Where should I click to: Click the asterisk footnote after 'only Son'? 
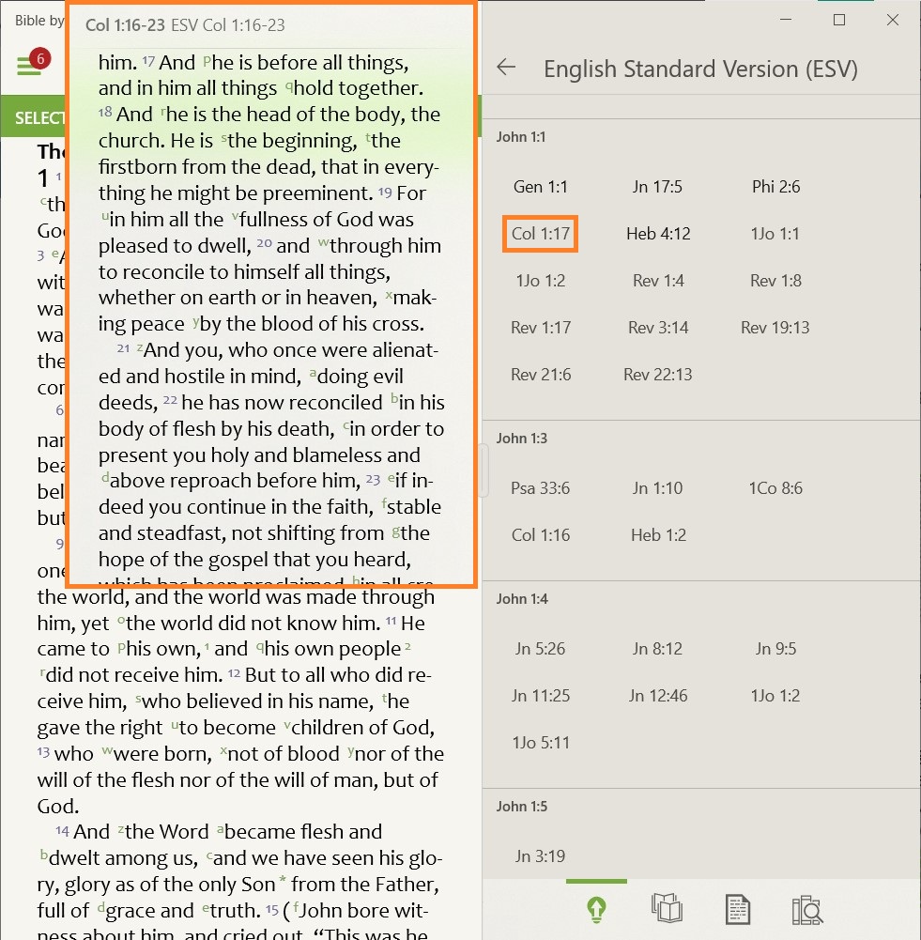[x=283, y=881]
